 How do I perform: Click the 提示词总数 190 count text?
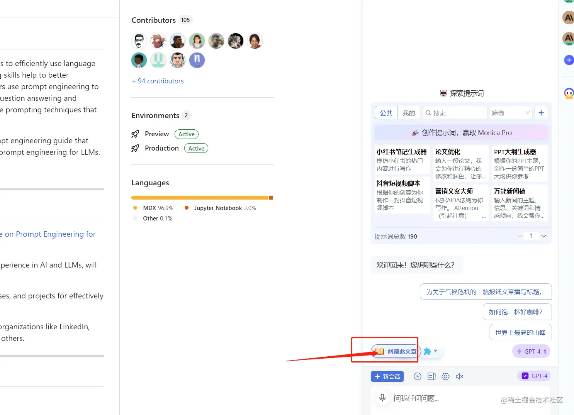(x=396, y=236)
